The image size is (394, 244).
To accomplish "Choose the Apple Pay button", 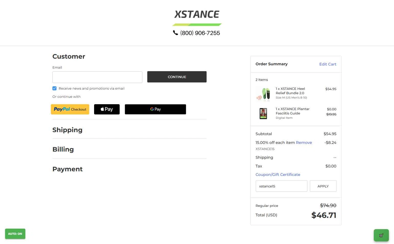I will pos(107,109).
